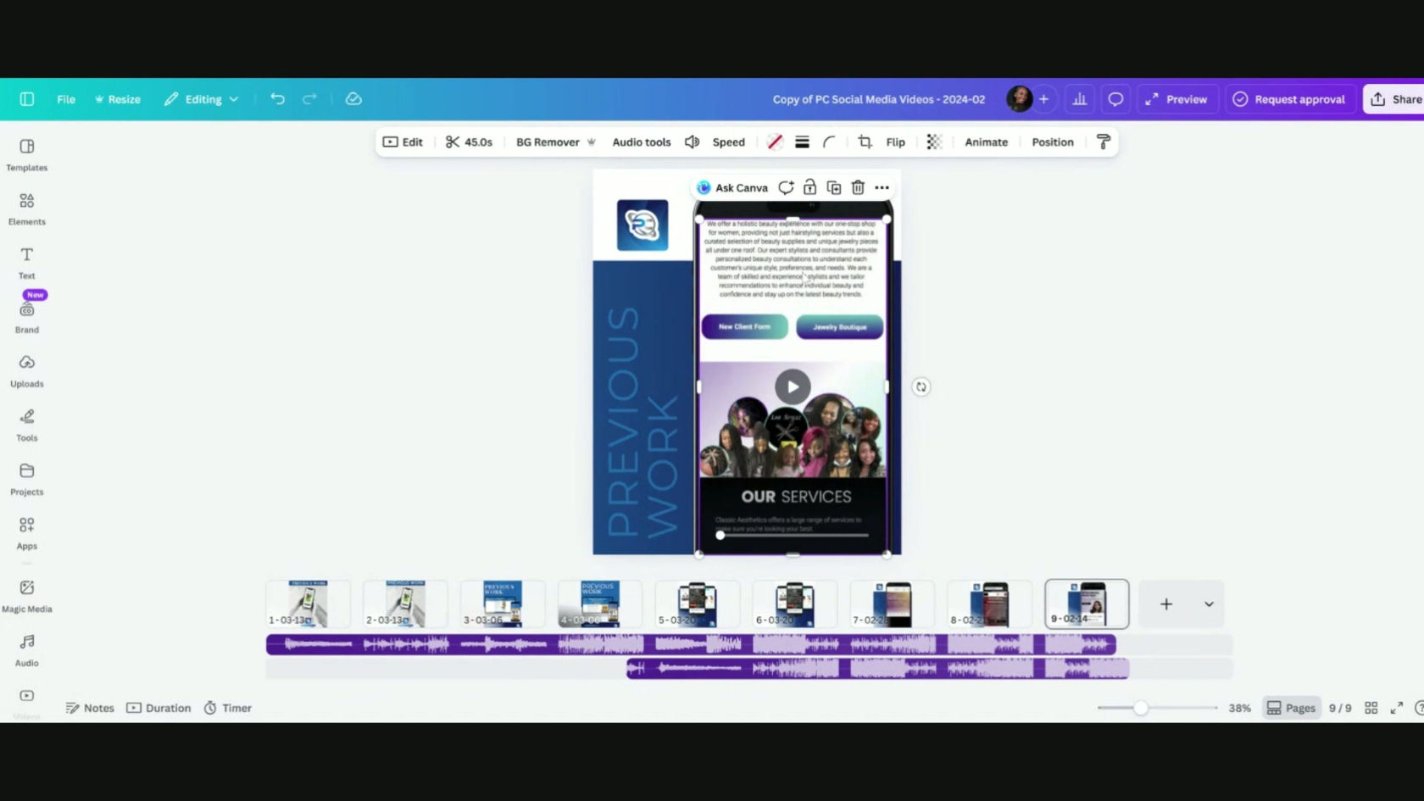Play the video on the canvas
Screen dimensions: 1424x801
(793, 387)
